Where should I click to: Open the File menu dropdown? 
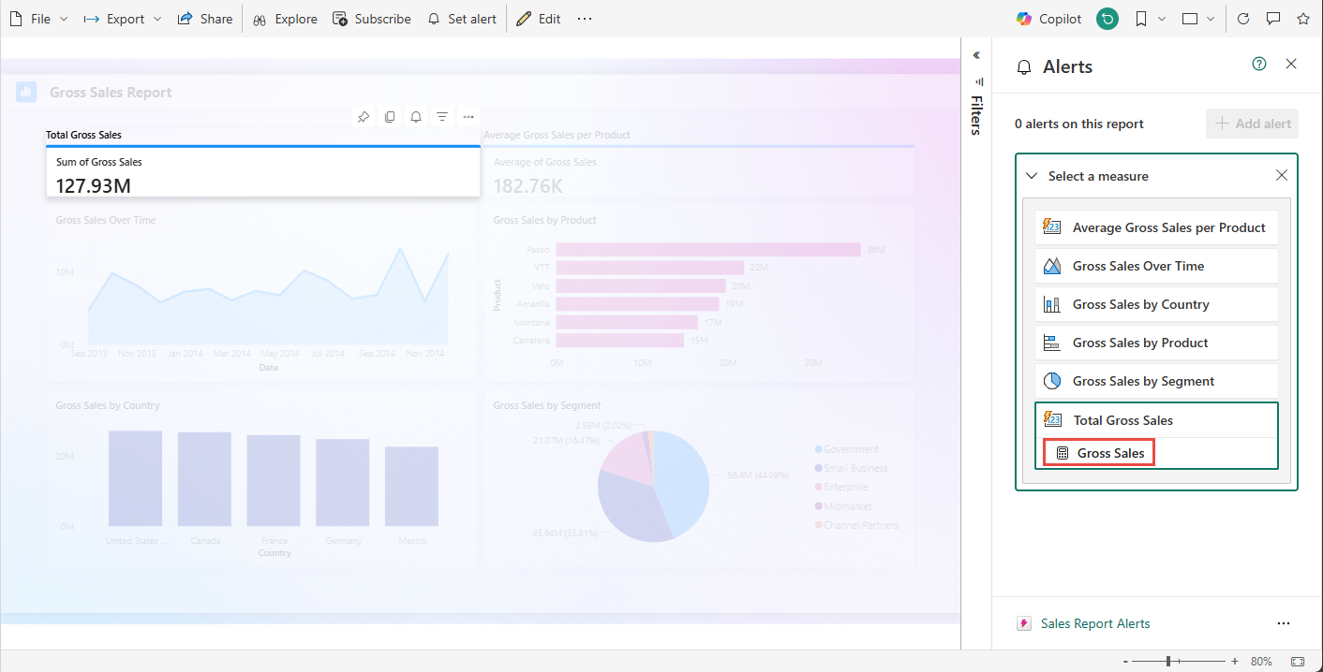coord(39,19)
